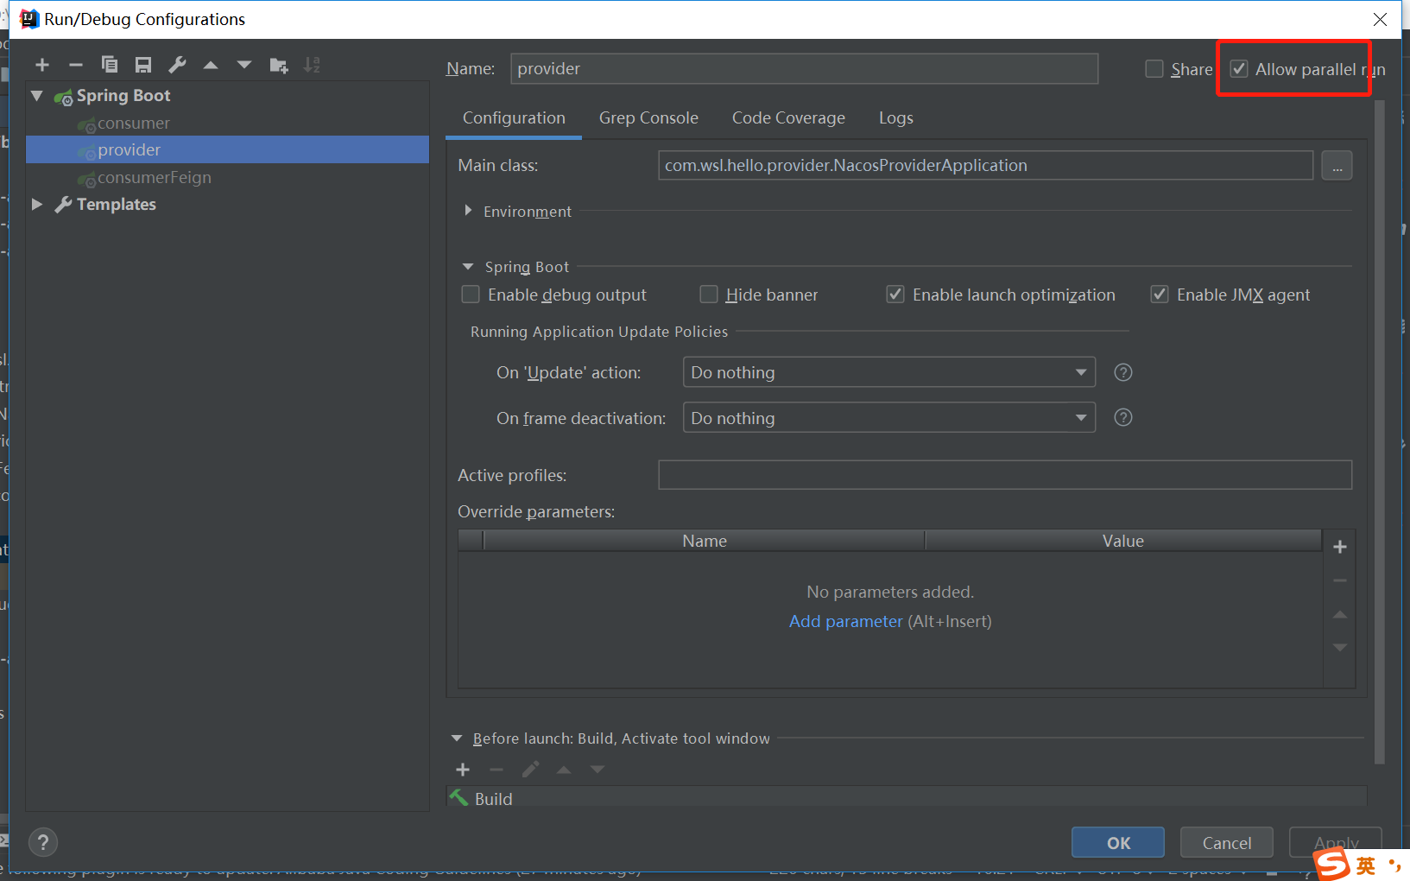This screenshot has height=881, width=1410.
Task: Move configuration up in the tree toolbar
Action: pos(211,65)
